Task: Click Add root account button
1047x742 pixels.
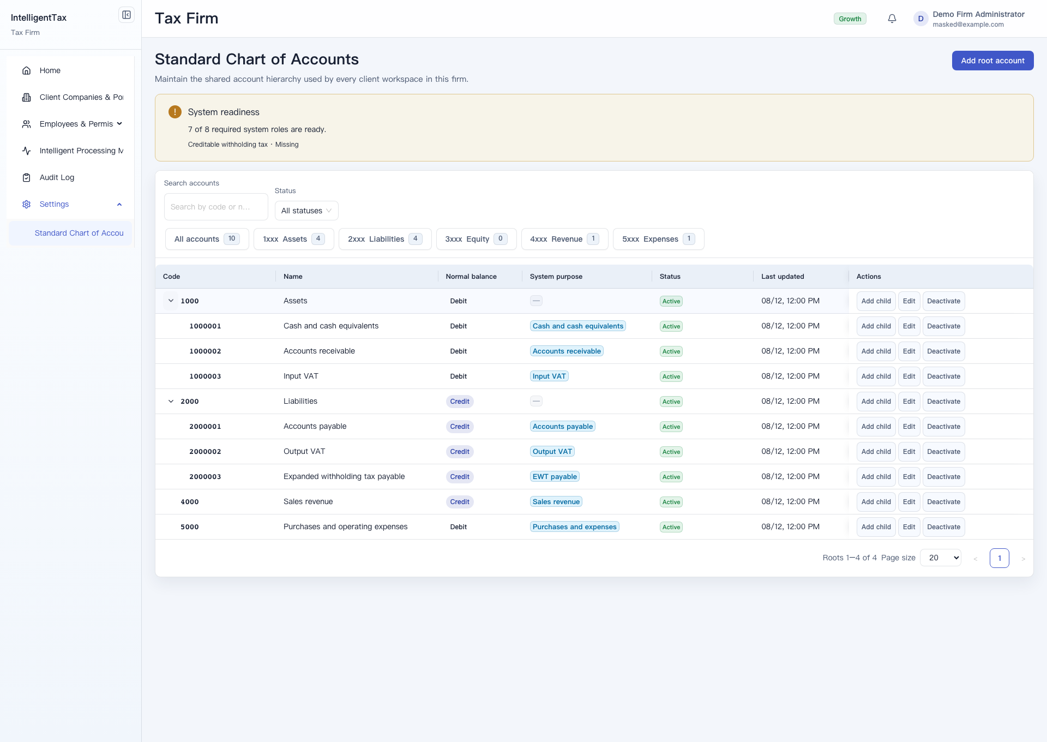Action: (x=992, y=61)
